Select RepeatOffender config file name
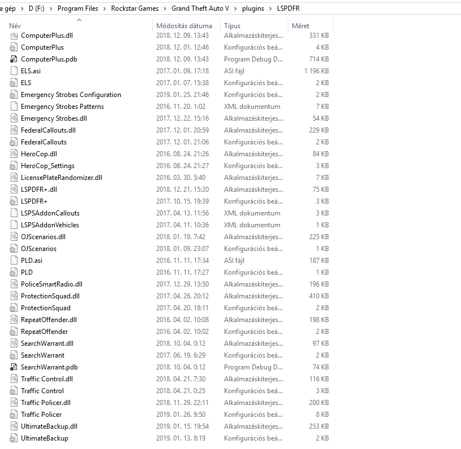This screenshot has height=449, width=461. click(x=45, y=332)
